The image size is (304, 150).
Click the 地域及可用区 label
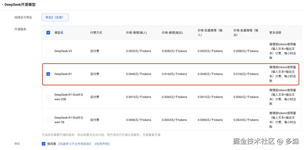coord(23,17)
